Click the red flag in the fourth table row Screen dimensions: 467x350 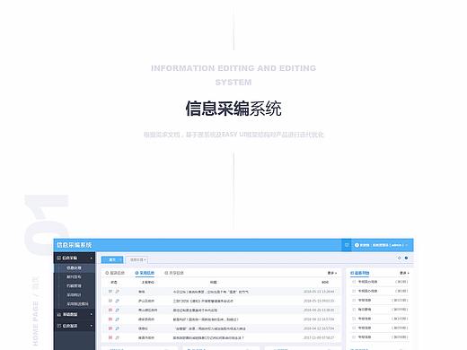pyautogui.click(x=110, y=319)
